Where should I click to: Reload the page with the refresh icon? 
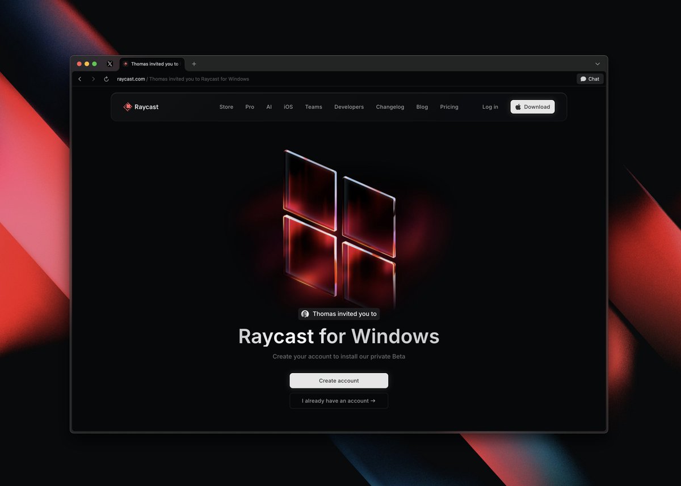click(106, 79)
